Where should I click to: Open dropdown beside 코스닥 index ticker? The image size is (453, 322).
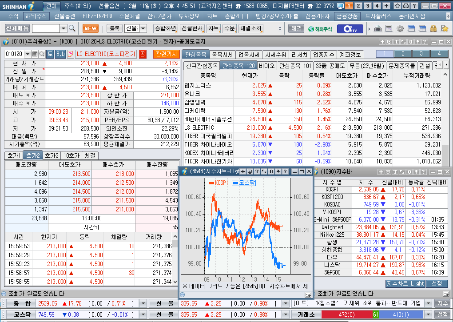pos(143,314)
